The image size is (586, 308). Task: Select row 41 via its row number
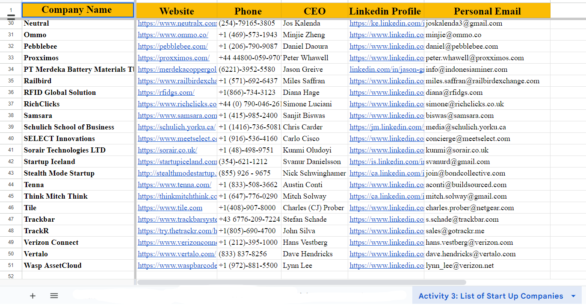(x=11, y=150)
